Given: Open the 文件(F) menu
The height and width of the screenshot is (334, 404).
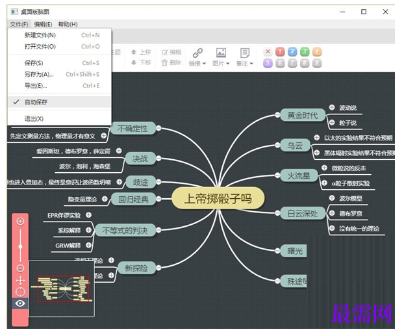Looking at the screenshot, I should (x=19, y=24).
